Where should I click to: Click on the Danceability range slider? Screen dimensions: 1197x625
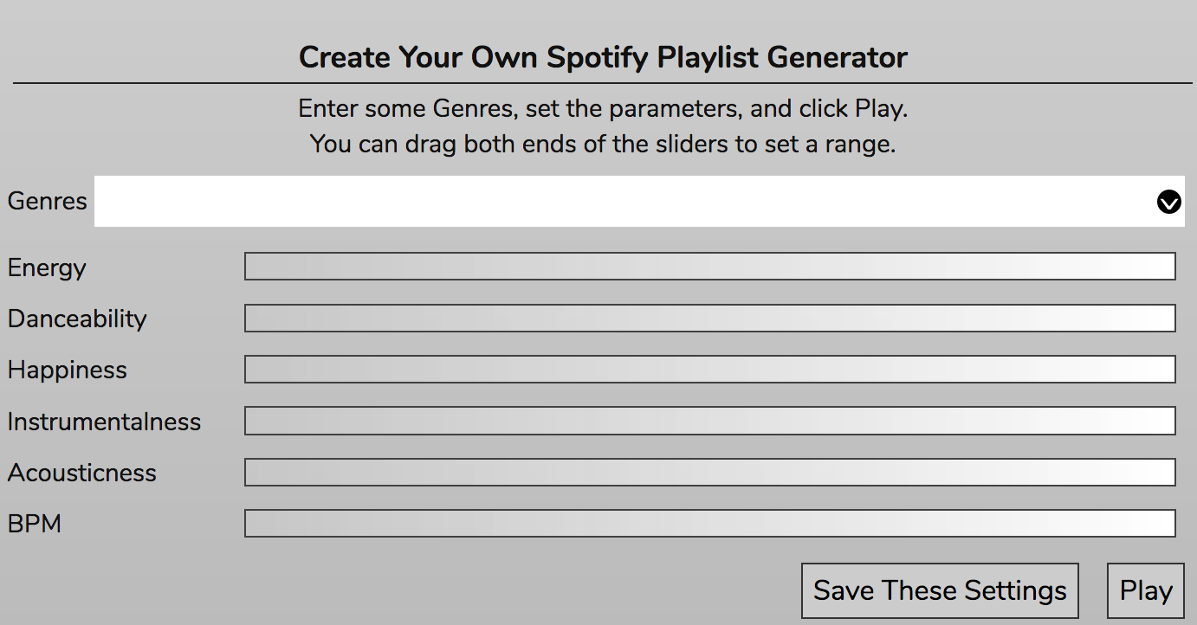[710, 318]
